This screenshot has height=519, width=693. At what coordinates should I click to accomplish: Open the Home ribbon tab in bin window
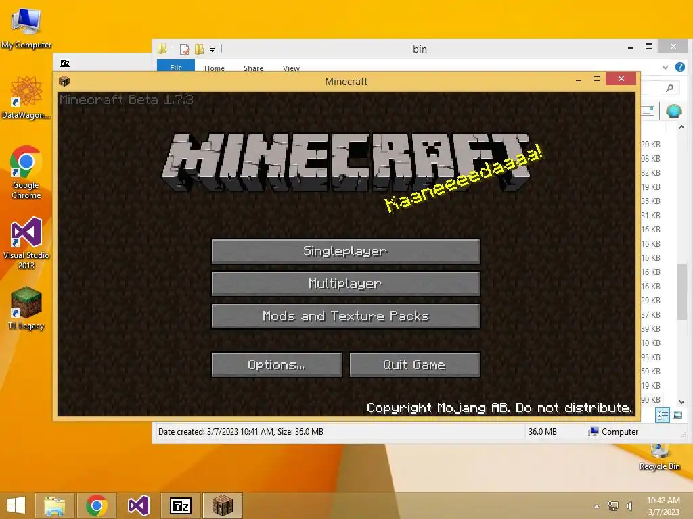215,68
